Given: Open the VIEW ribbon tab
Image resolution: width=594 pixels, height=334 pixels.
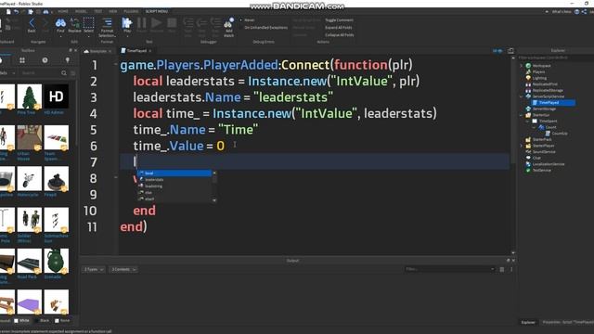Looking at the screenshot, I should [x=113, y=11].
